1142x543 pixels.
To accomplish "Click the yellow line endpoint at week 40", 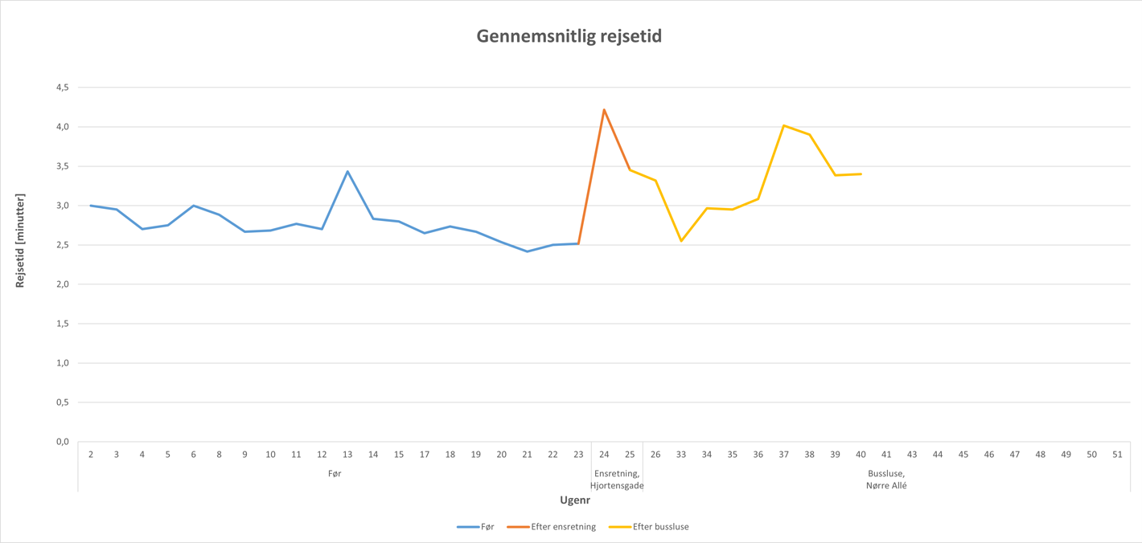I will (861, 174).
